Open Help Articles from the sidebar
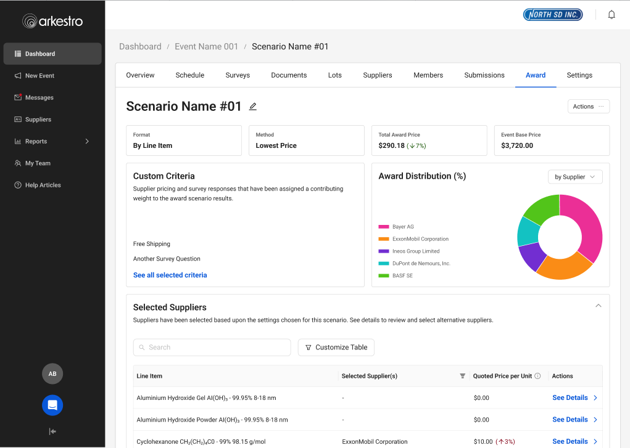 (x=43, y=185)
